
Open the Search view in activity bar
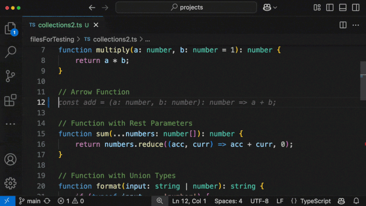11,52
